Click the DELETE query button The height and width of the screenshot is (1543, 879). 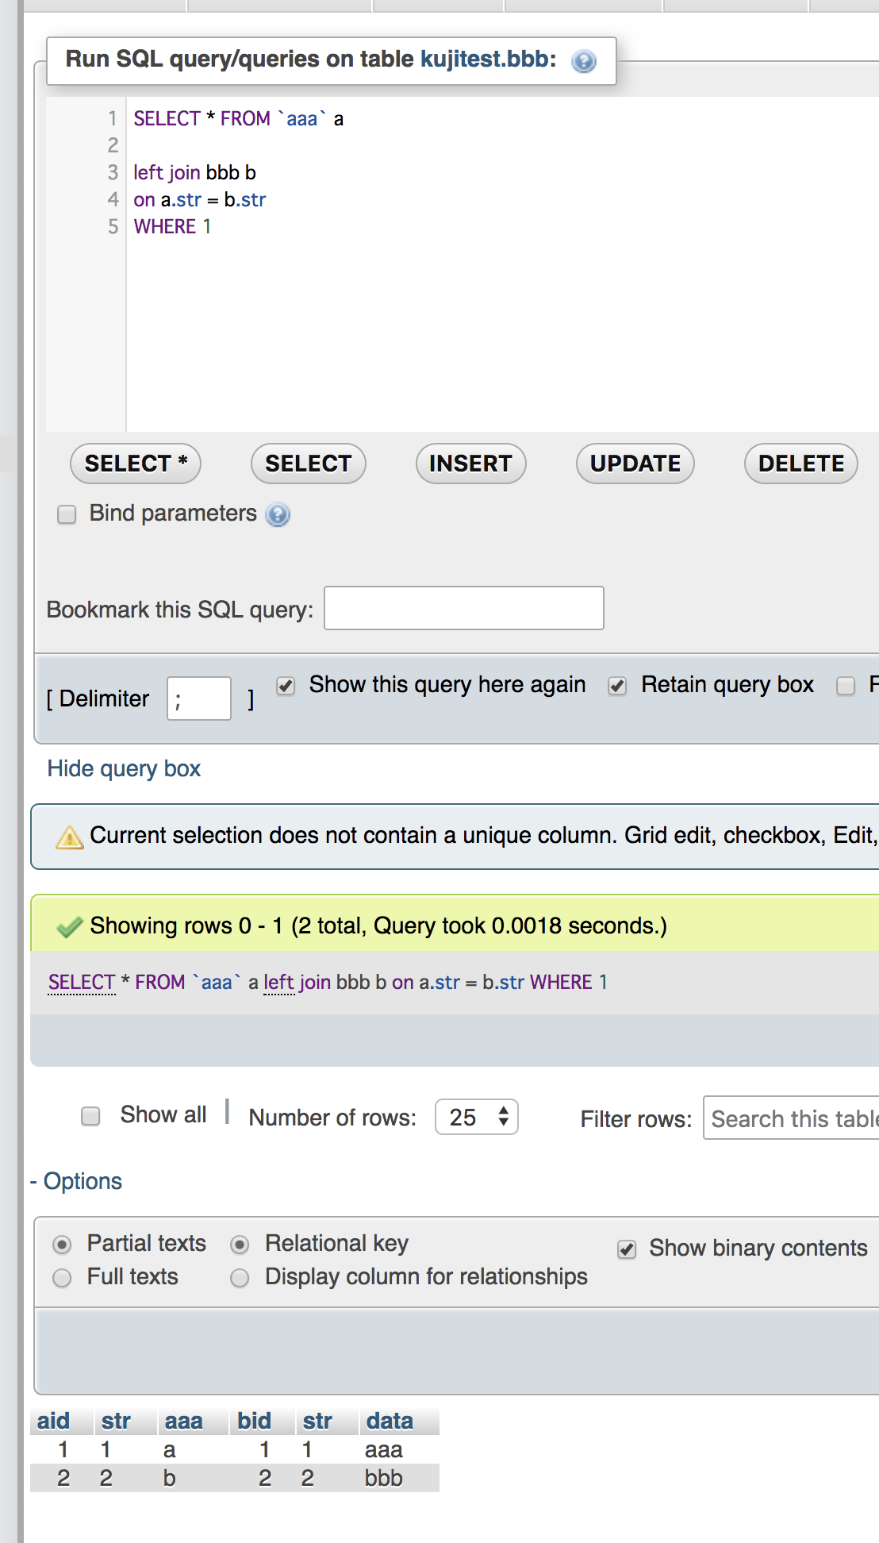(800, 464)
